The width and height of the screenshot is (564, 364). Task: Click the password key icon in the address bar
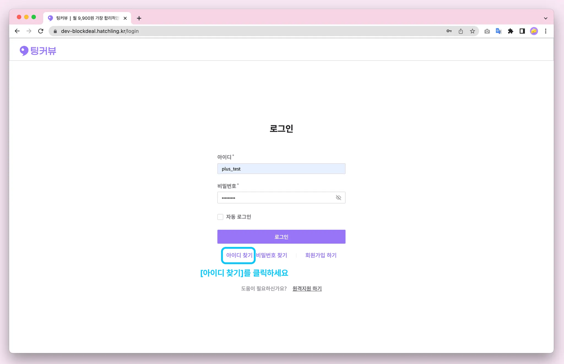coord(449,31)
